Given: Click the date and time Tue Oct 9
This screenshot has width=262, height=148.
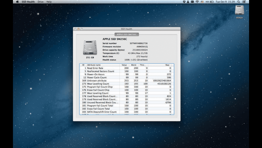Looking at the screenshot, I should [x=225, y=2].
